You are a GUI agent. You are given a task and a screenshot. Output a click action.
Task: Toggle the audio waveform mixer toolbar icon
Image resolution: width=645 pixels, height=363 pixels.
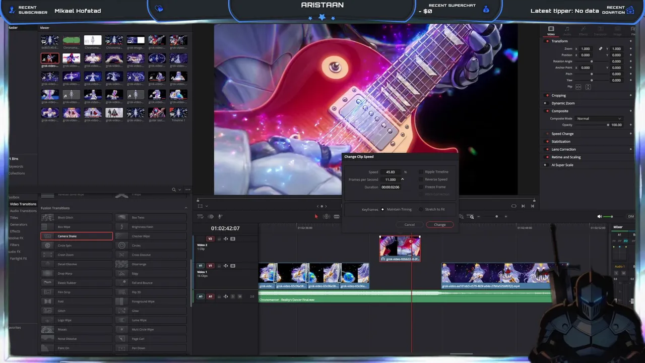(211, 216)
